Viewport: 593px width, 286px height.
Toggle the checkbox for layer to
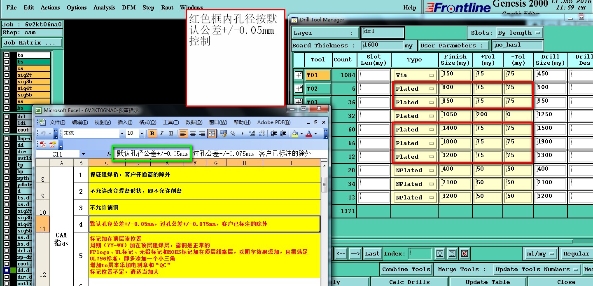tap(7, 55)
